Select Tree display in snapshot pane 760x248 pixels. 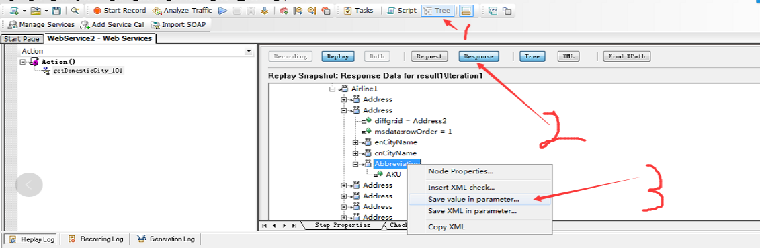pos(532,56)
